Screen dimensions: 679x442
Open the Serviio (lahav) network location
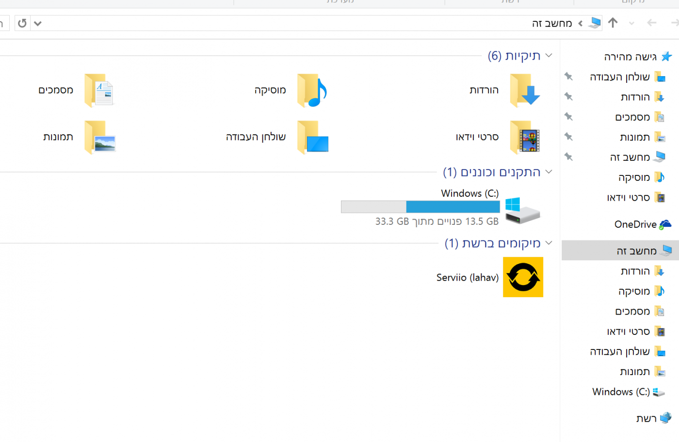(522, 277)
